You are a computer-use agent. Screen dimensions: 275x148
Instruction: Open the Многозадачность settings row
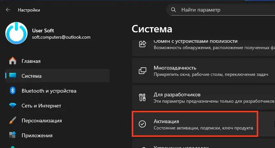coord(203,70)
